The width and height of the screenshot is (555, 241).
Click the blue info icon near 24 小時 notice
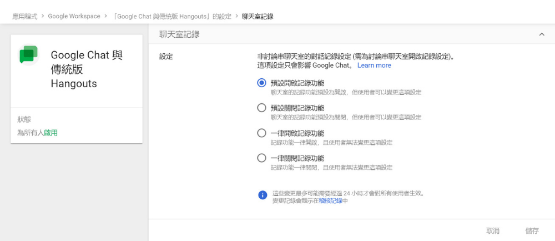coord(263,195)
